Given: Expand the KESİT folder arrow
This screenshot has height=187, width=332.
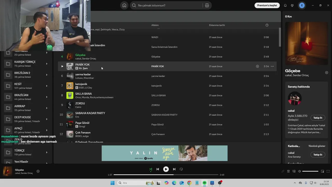Looking at the screenshot, I should (x=47, y=86).
